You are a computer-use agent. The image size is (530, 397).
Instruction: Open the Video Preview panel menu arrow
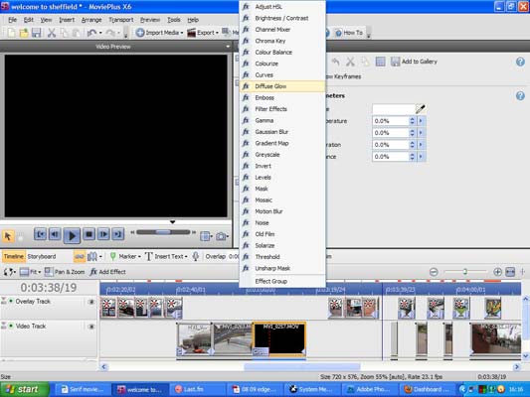pyautogui.click(x=228, y=47)
